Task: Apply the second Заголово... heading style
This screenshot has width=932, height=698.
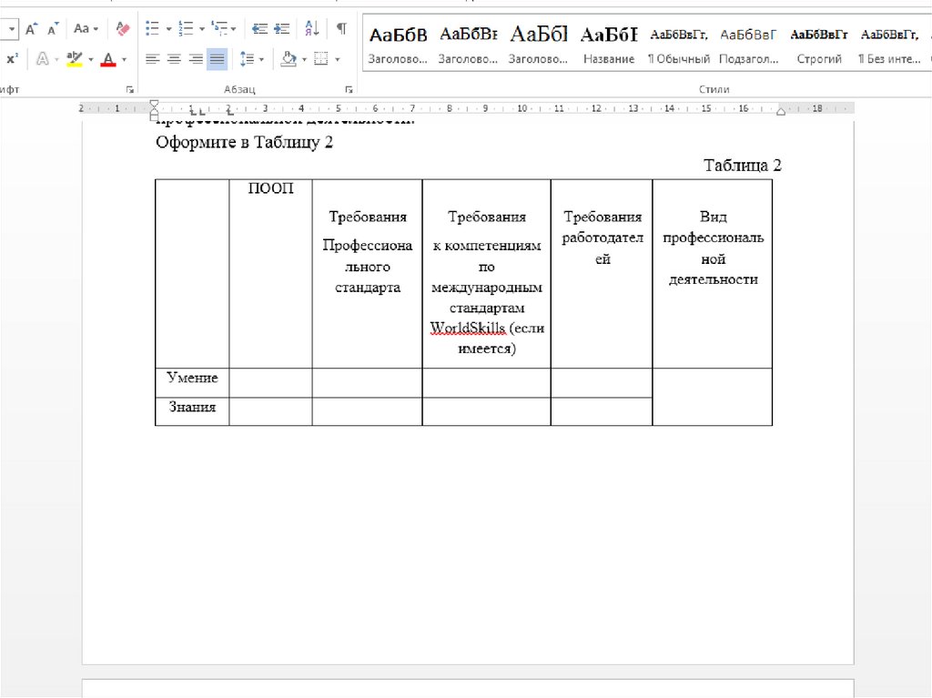Action: pyautogui.click(x=468, y=46)
